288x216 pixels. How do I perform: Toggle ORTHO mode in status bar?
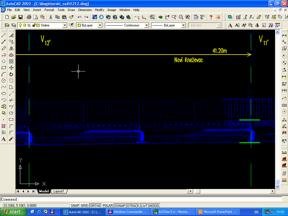point(95,205)
